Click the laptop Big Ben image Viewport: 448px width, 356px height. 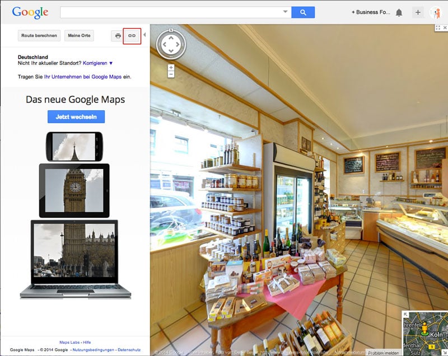coord(75,259)
